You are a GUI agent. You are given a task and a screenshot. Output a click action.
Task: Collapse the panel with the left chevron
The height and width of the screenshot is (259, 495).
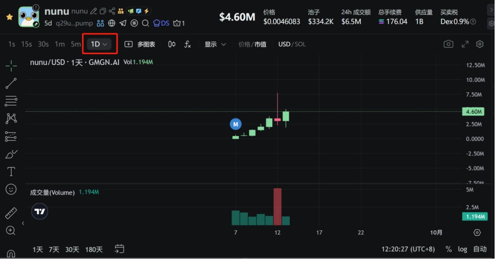(23, 223)
